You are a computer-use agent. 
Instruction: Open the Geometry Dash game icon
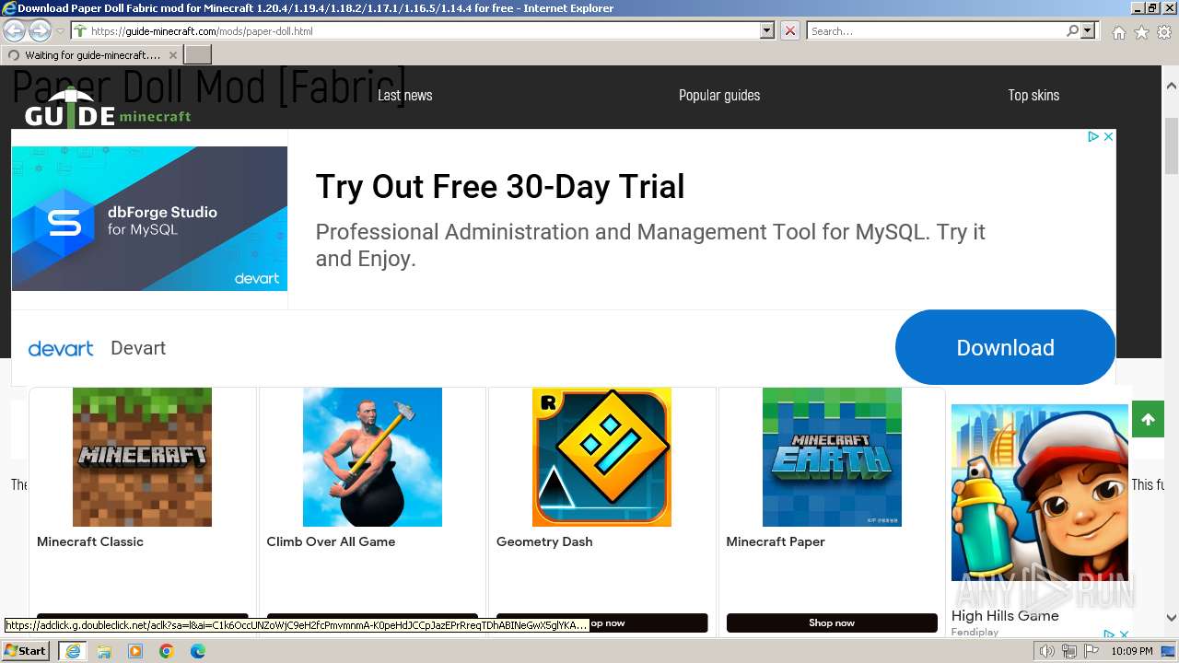pos(601,457)
